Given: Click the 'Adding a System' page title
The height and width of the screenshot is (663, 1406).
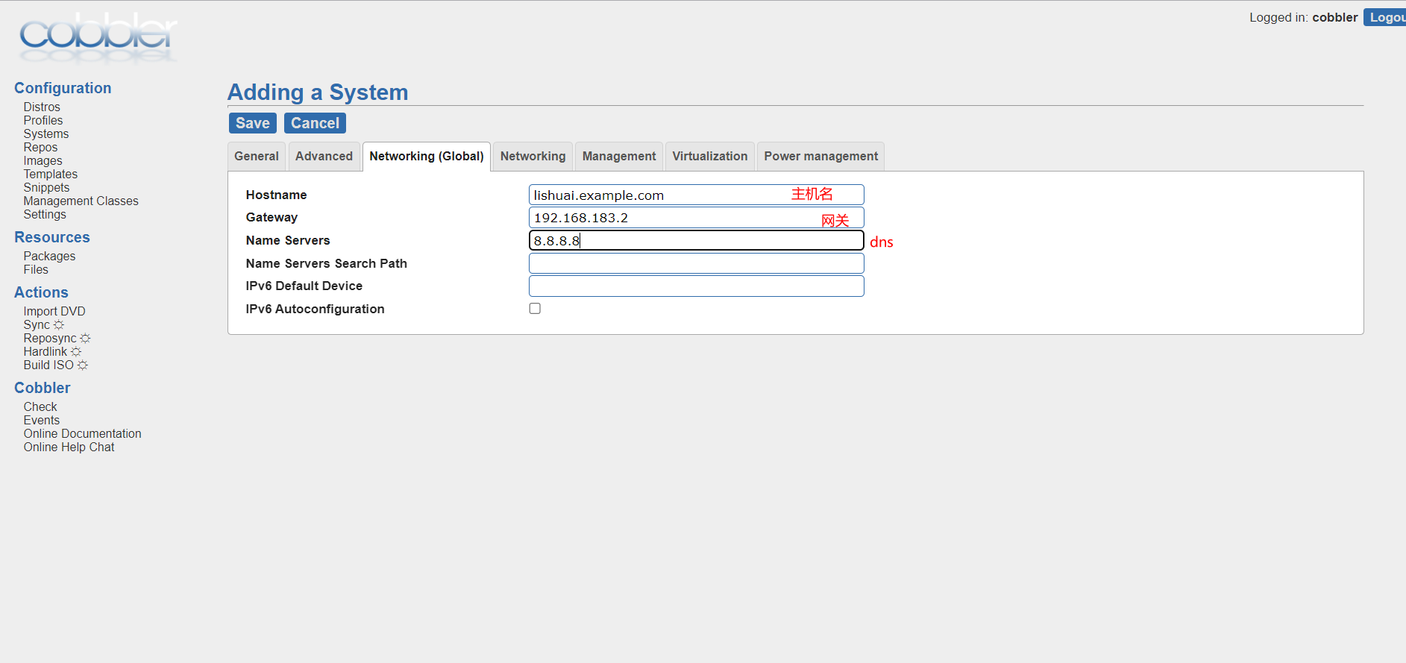Looking at the screenshot, I should 318,92.
